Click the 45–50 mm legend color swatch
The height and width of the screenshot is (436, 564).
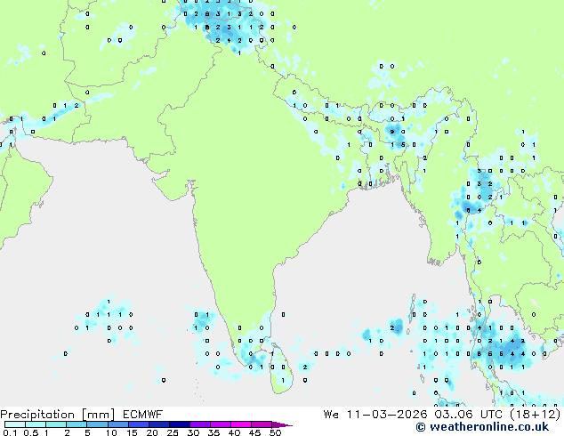(262, 424)
